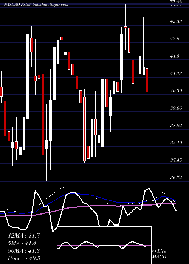Viewport: 189px width, 264px height.
Task: Click the 5MA : 41.4 readout
Action: click(22, 243)
